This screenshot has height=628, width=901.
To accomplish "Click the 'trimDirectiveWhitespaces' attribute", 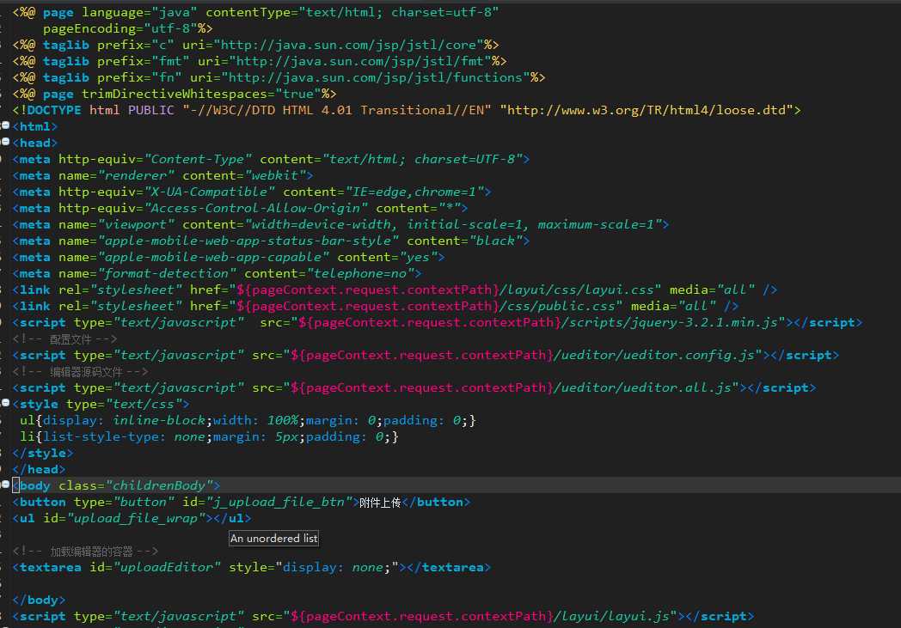I will coord(175,94).
